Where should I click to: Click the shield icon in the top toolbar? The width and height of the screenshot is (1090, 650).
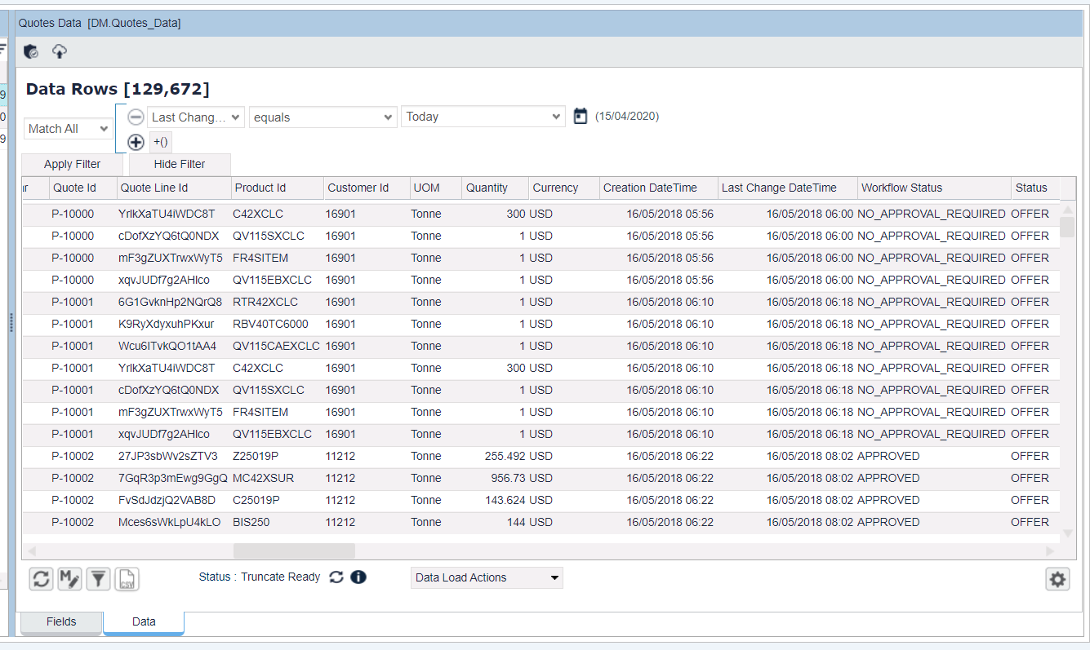(31, 51)
